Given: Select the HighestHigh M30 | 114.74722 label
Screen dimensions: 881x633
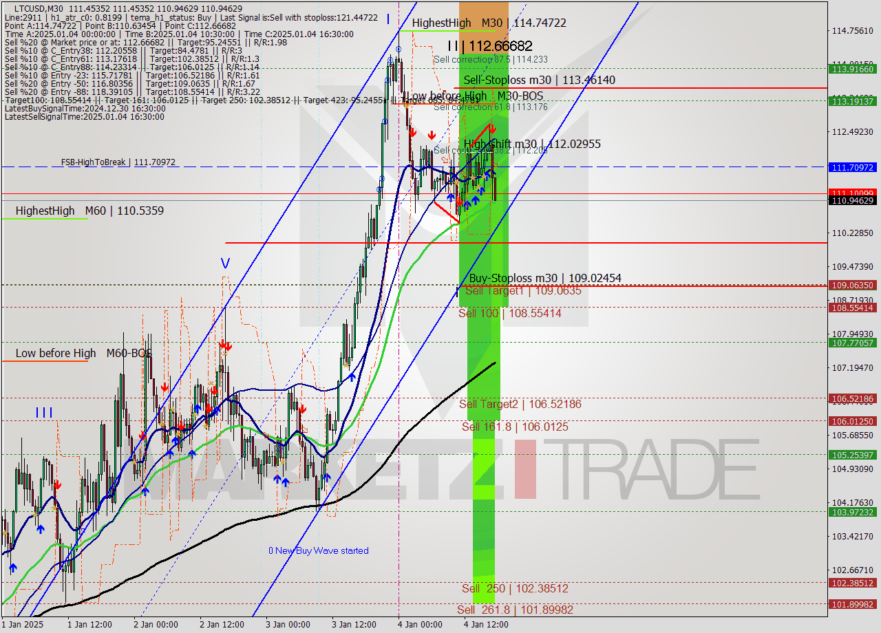Looking at the screenshot, I should point(489,23).
